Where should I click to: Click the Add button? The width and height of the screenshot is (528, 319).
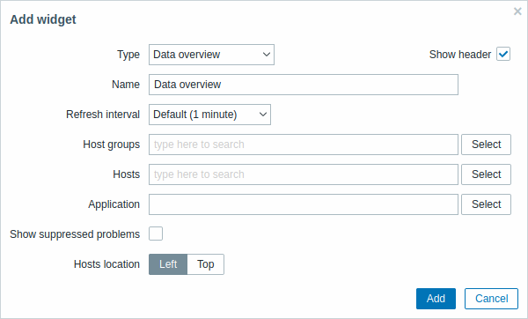(436, 299)
